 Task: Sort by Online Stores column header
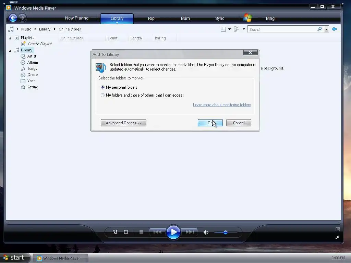pos(82,38)
